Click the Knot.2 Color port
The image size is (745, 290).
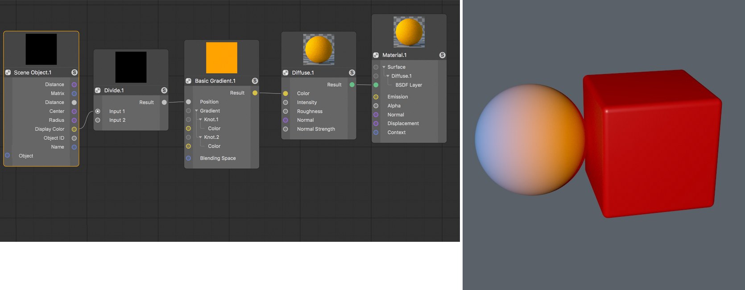188,146
